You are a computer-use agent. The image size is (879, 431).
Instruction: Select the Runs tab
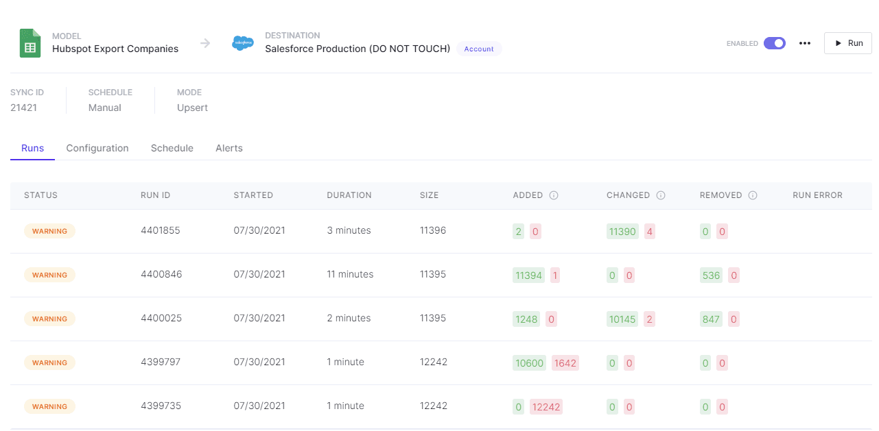click(32, 148)
